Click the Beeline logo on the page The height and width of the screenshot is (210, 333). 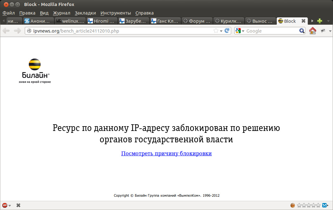click(x=35, y=71)
